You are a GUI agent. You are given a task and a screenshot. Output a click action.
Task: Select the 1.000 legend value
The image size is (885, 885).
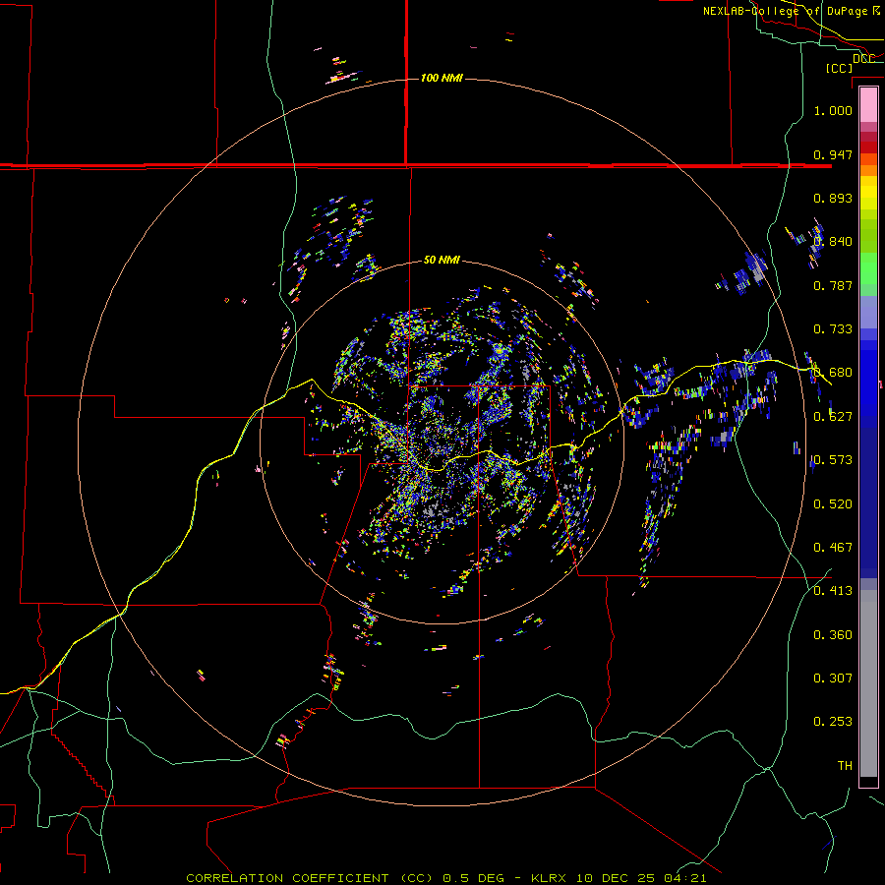click(833, 110)
